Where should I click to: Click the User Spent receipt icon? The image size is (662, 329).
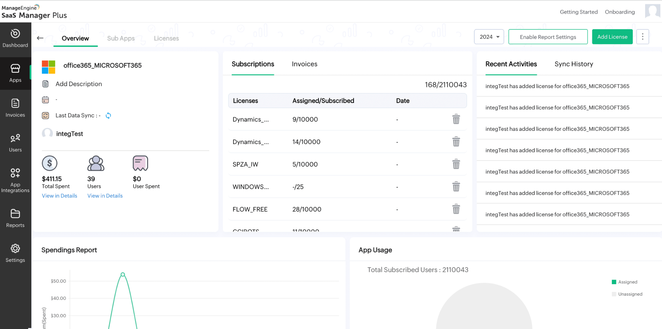click(x=140, y=163)
